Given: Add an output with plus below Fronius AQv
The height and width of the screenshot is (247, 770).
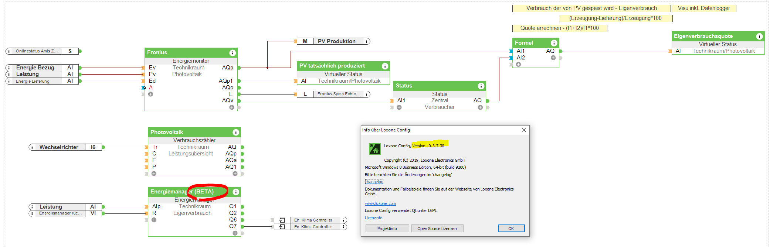Looking at the screenshot, I should (x=232, y=107).
